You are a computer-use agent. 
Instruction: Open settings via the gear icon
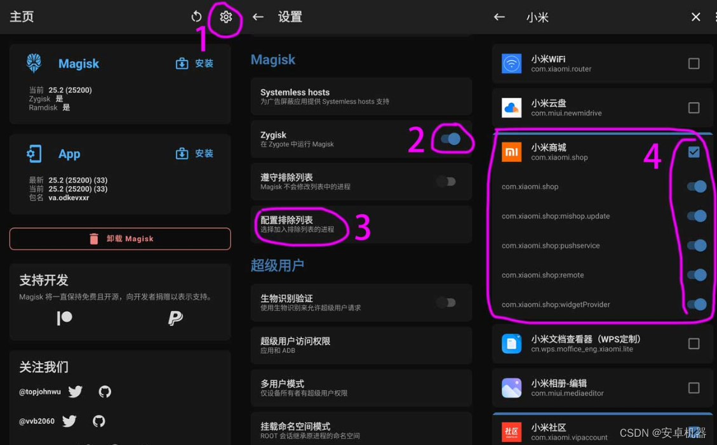point(225,17)
